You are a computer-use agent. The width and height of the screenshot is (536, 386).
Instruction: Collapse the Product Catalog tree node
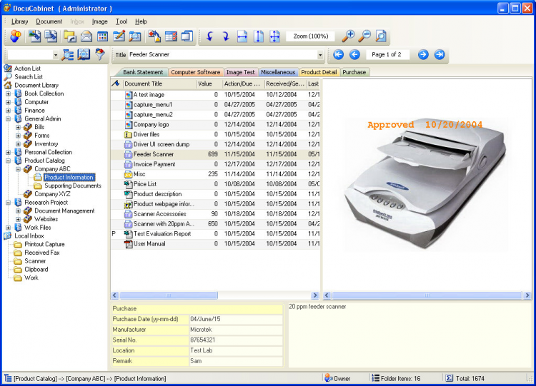(x=9, y=161)
